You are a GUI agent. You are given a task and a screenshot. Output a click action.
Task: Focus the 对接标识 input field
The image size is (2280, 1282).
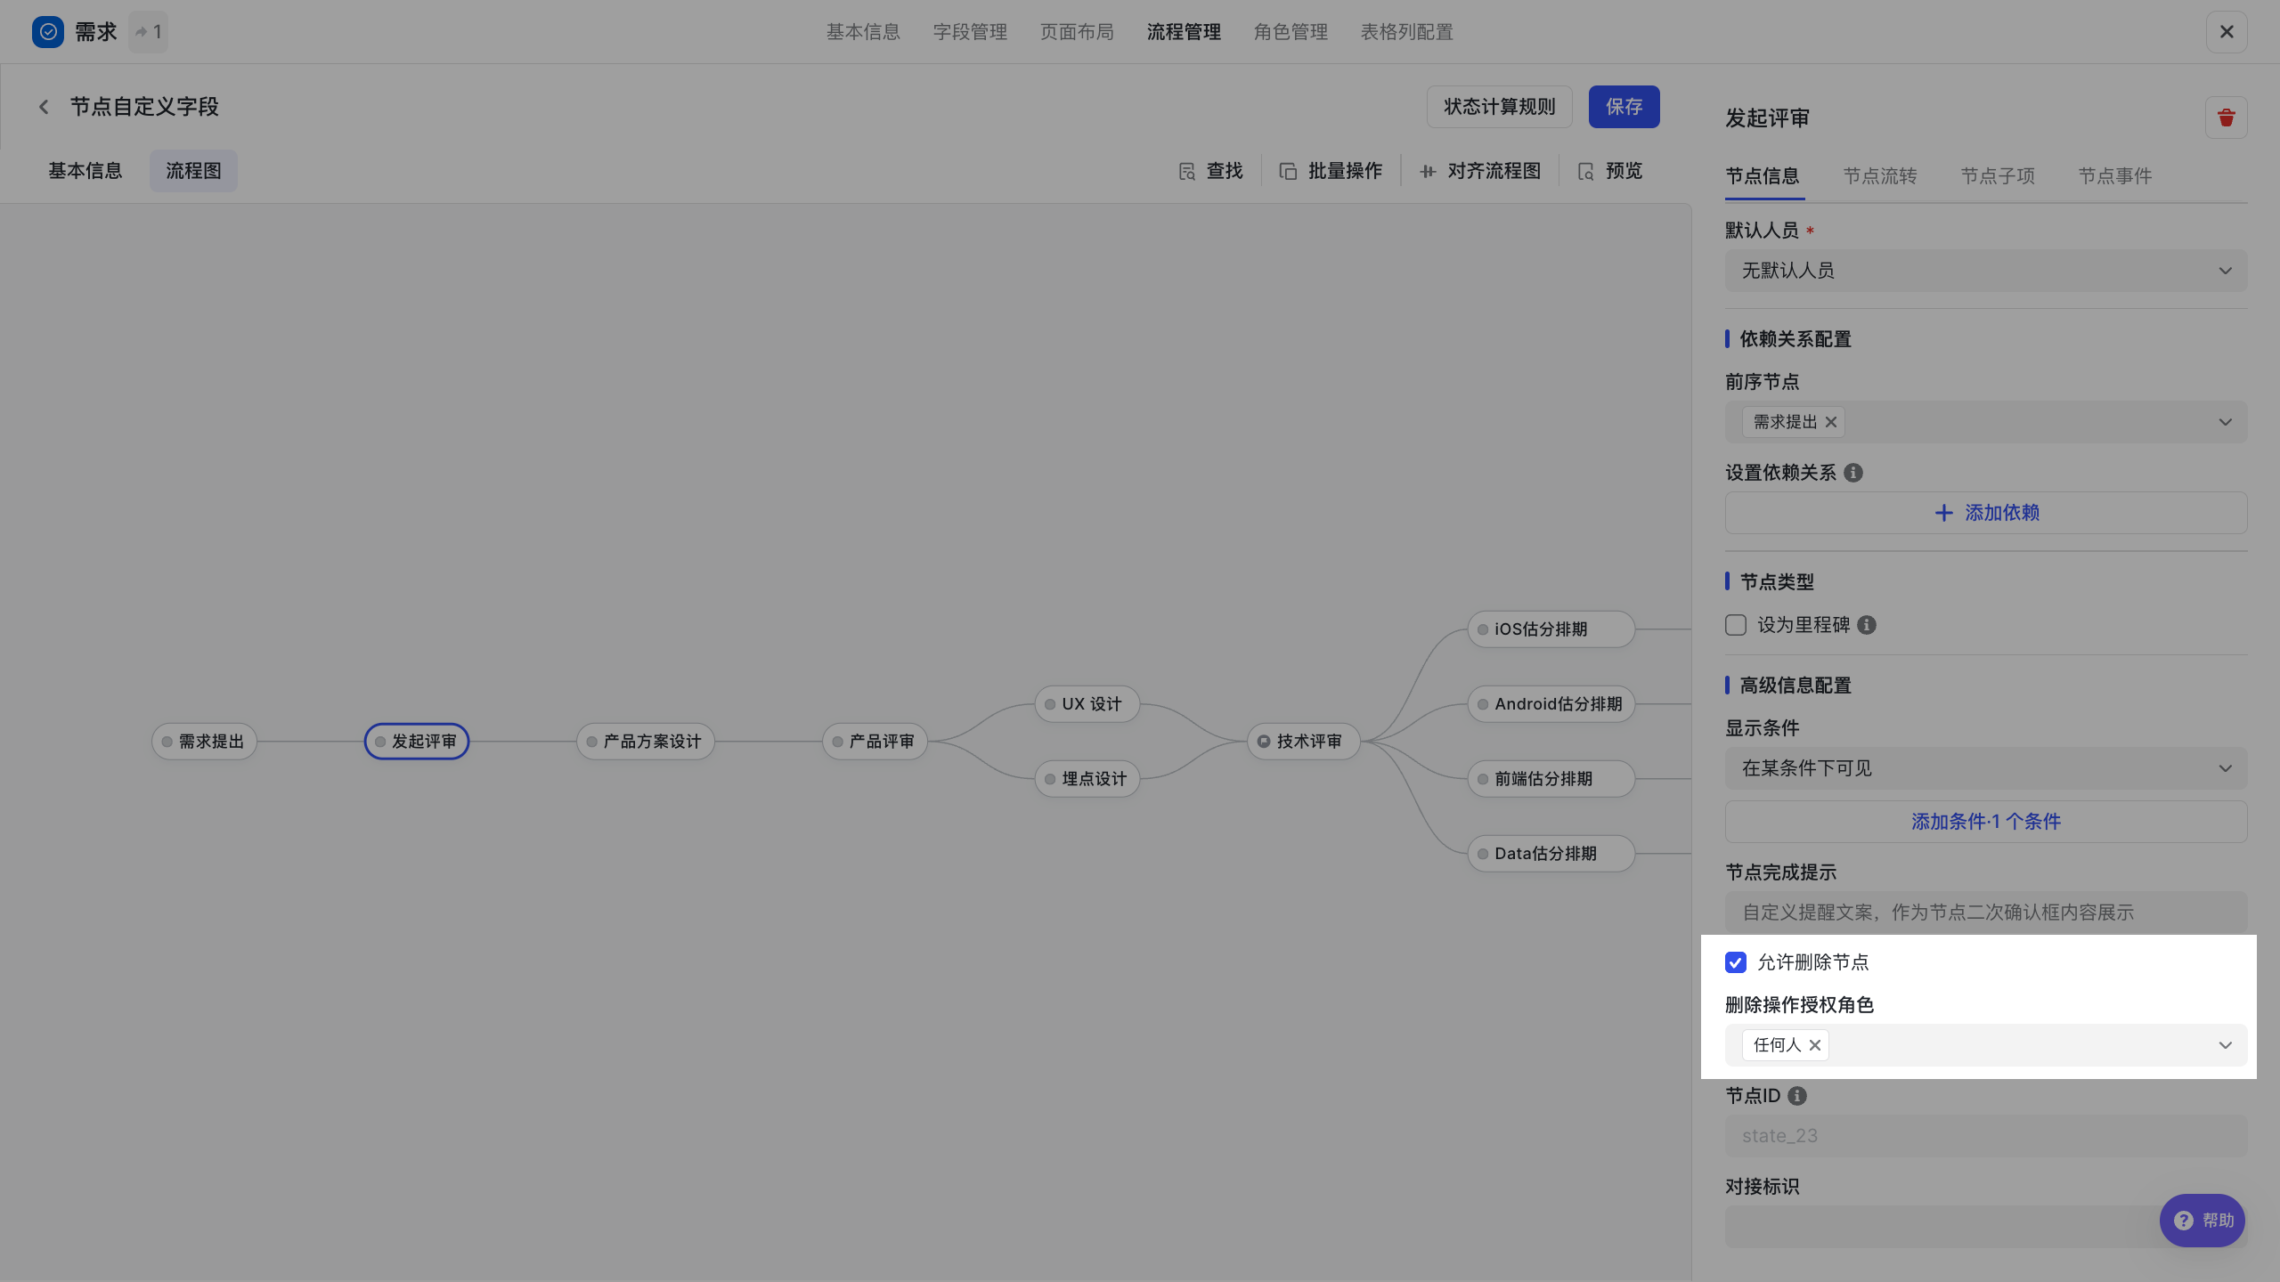point(1986,1227)
